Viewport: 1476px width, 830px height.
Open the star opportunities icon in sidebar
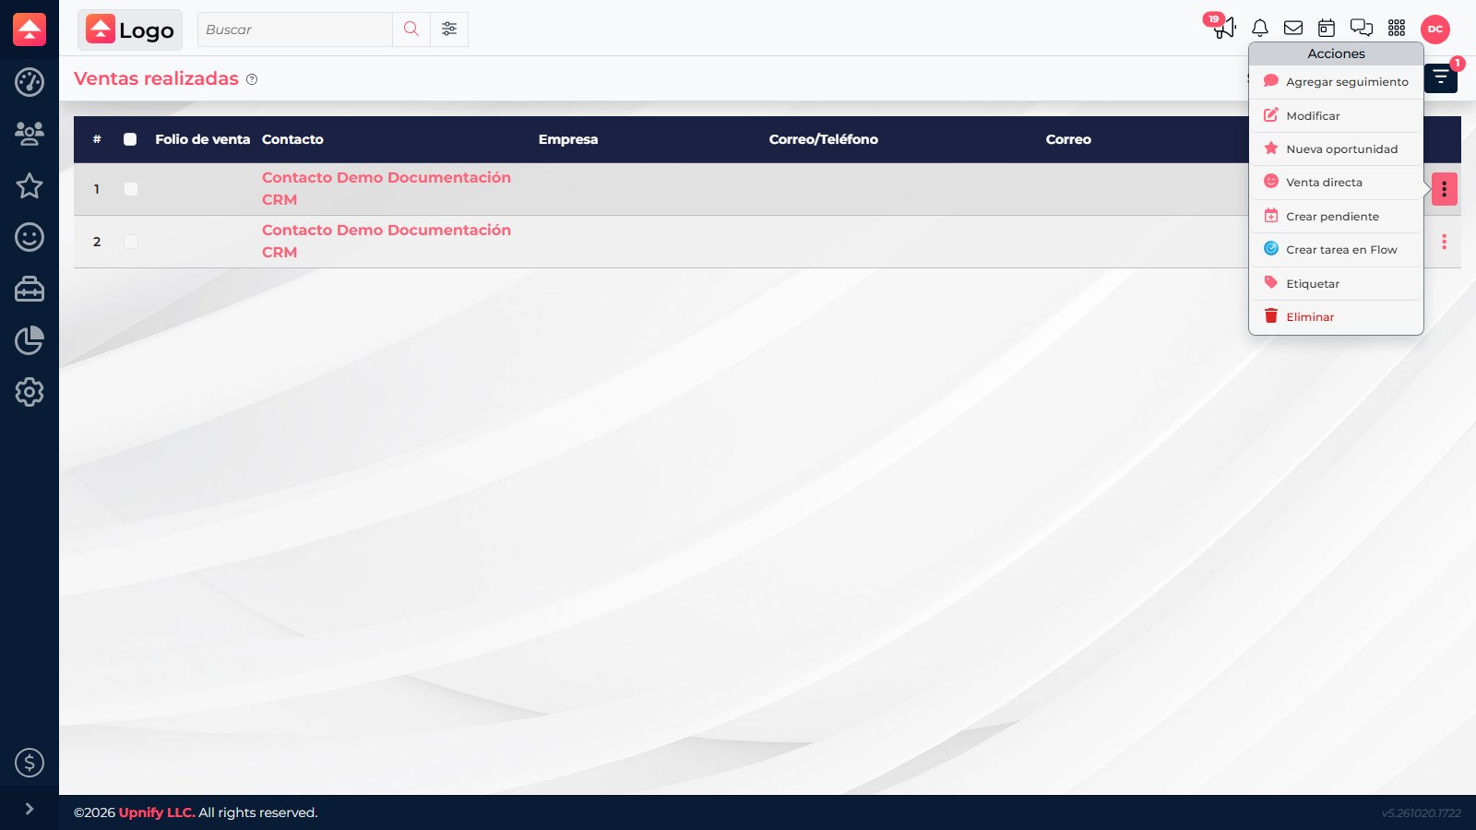pyautogui.click(x=30, y=185)
